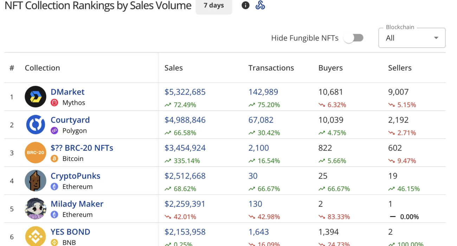Viewport: 457px width, 246px height.
Task: Open the Milady Maker collection link
Action: 77,204
